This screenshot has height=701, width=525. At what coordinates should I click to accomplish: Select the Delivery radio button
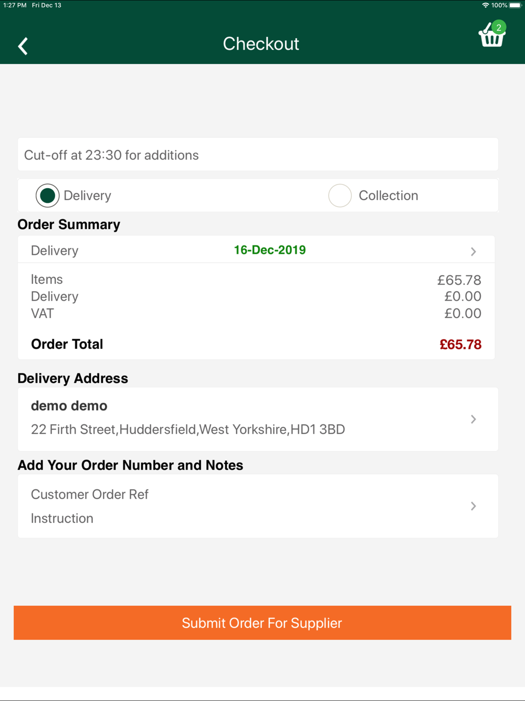(x=47, y=195)
